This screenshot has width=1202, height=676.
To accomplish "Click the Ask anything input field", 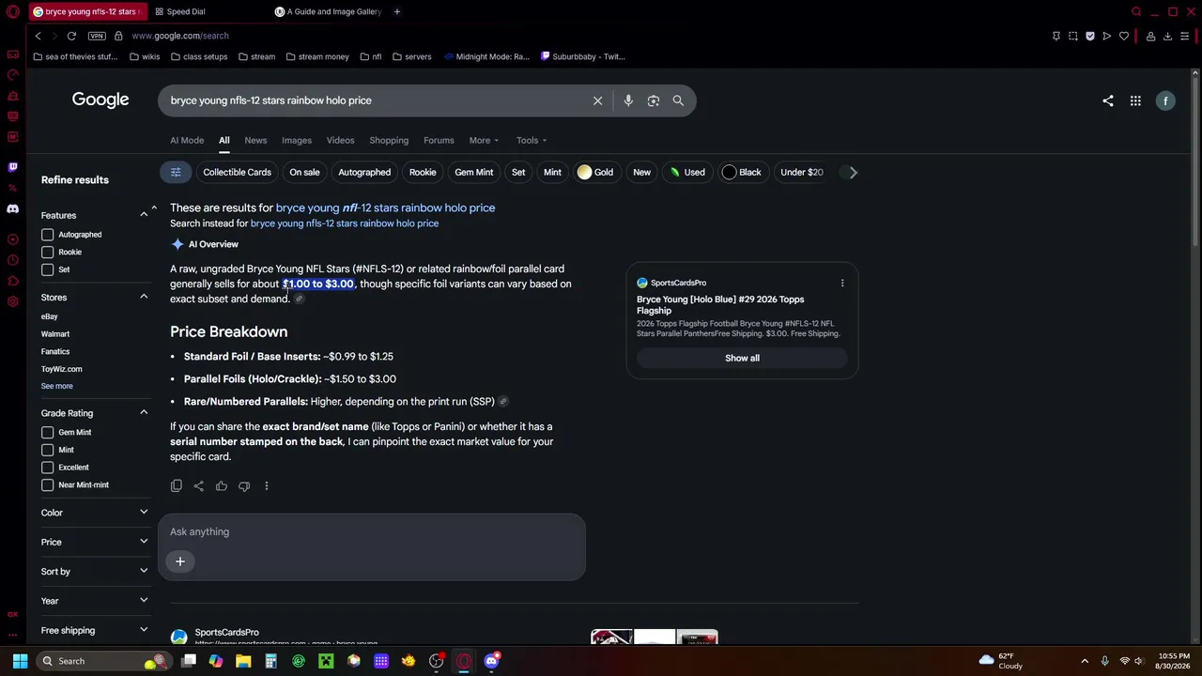I will 372,532.
